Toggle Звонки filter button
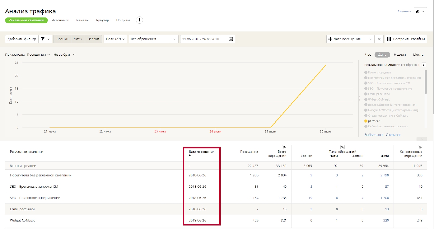 [62, 39]
